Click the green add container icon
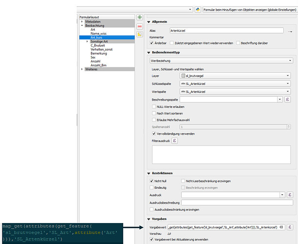This screenshot has width=298, height=244. click(140, 17)
